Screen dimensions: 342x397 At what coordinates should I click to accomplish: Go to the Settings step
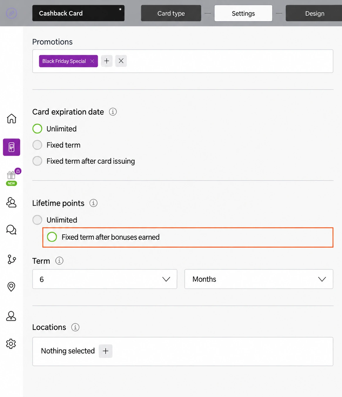click(x=243, y=13)
